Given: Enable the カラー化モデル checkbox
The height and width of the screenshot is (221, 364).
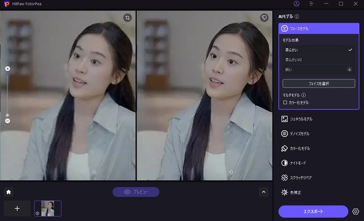Looking at the screenshot, I should 285,103.
